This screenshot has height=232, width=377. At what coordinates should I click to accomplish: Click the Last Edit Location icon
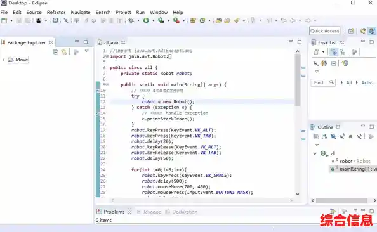(284, 20)
